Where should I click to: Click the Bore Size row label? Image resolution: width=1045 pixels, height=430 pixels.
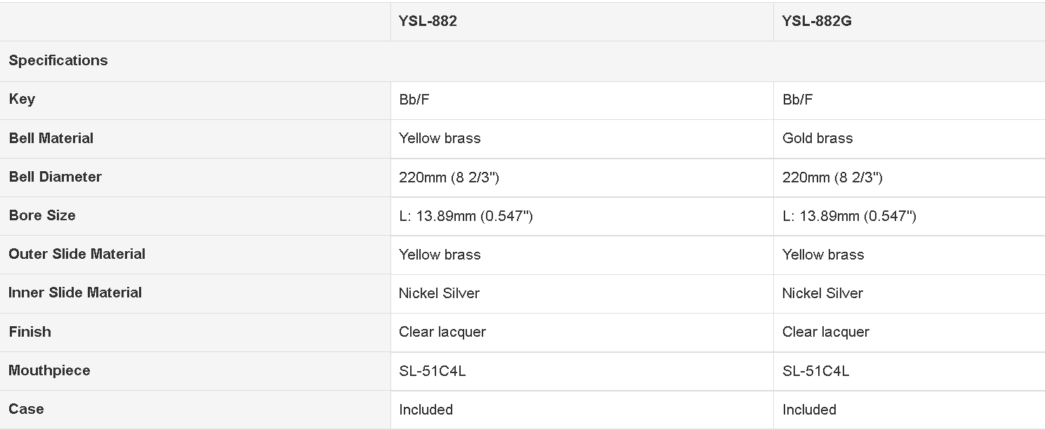tap(42, 215)
